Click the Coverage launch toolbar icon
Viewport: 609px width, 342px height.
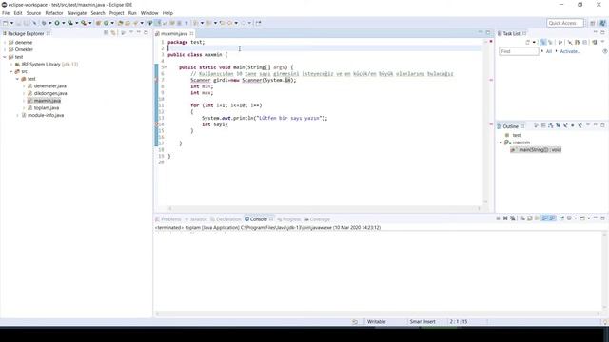(x=70, y=23)
